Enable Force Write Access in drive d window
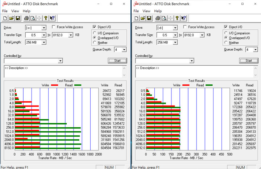Image resolution: width=261 pixels, height=169 pixels. pos(185,27)
